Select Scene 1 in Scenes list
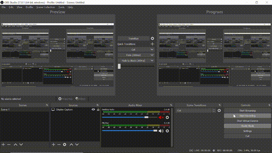 click(x=25, y=110)
